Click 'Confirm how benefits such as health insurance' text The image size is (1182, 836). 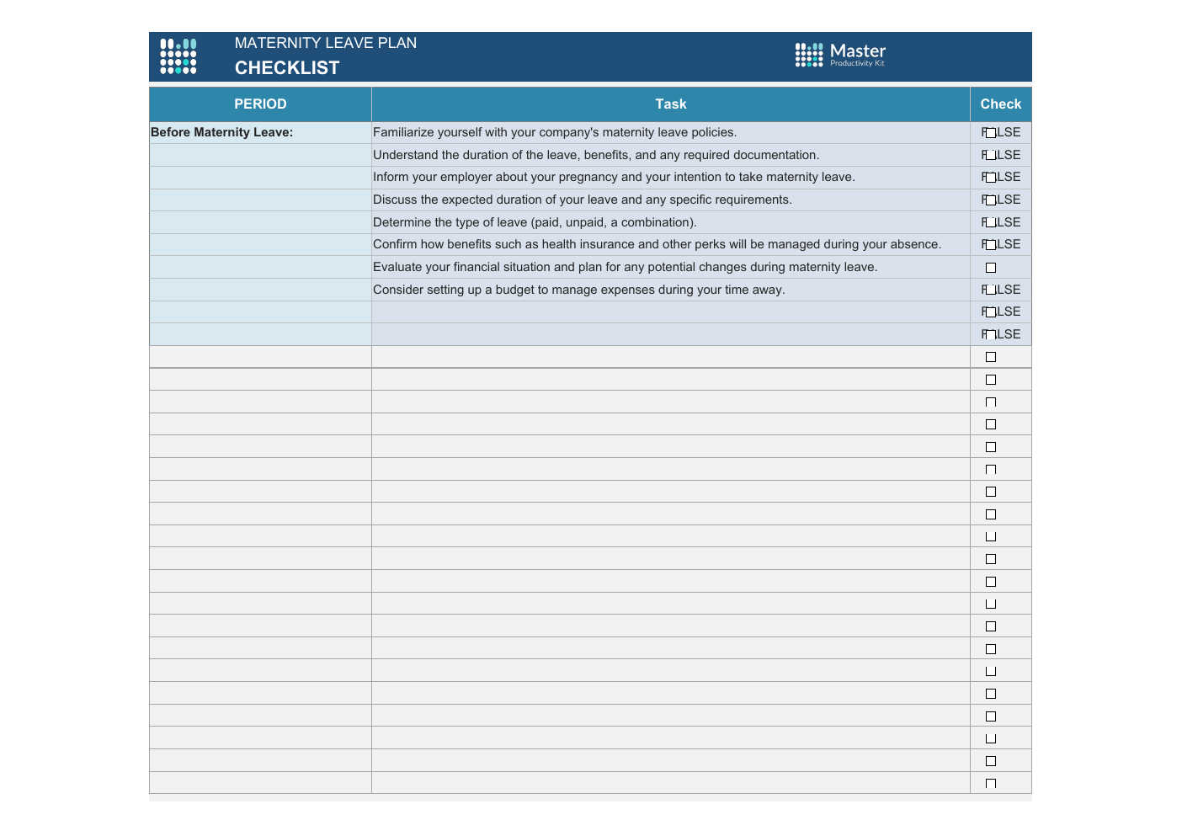click(x=658, y=244)
